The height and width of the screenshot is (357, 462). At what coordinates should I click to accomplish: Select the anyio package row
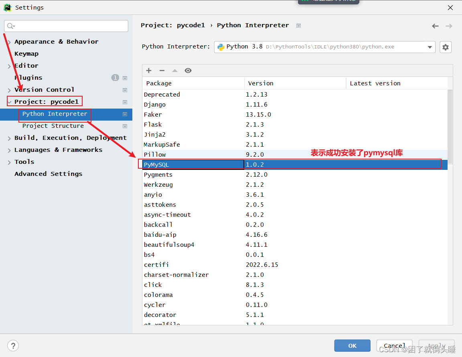[x=295, y=195]
